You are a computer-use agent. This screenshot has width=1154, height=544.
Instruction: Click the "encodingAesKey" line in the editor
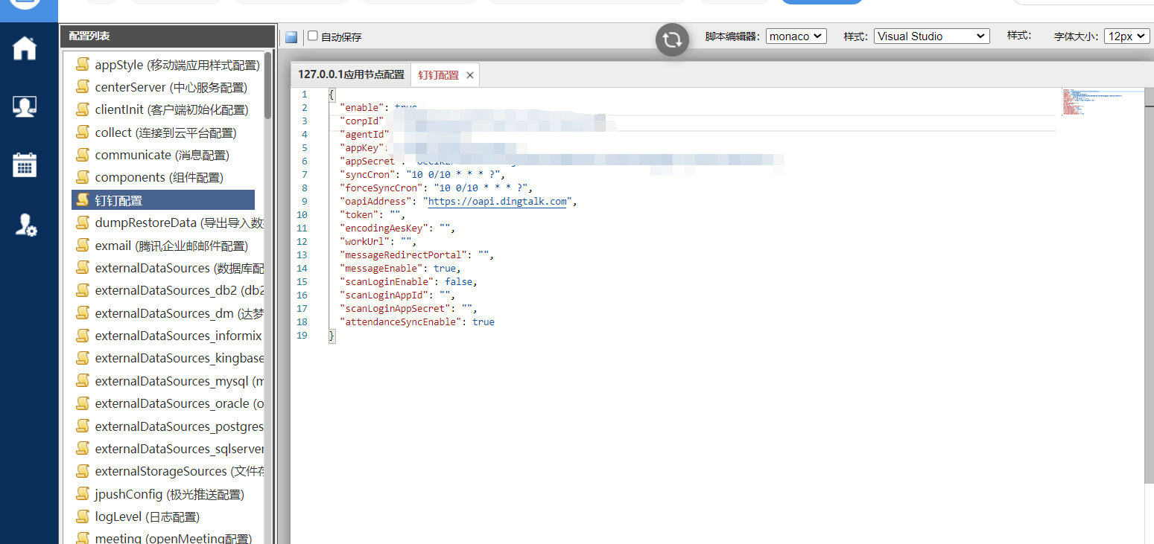[396, 228]
